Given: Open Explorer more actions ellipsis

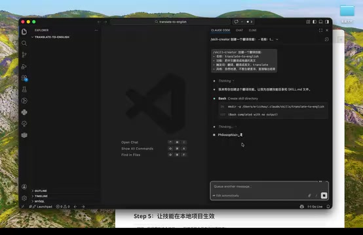Looking at the screenshot, I should click(96, 30).
